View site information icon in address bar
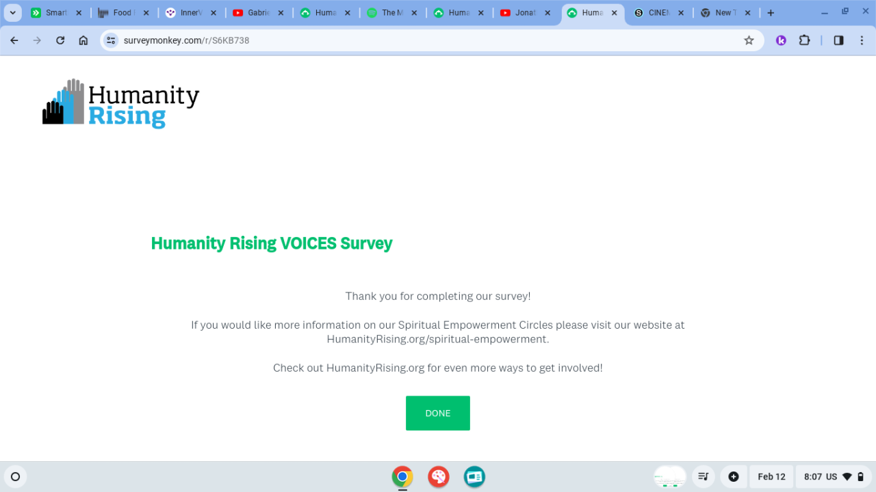 pos(111,40)
